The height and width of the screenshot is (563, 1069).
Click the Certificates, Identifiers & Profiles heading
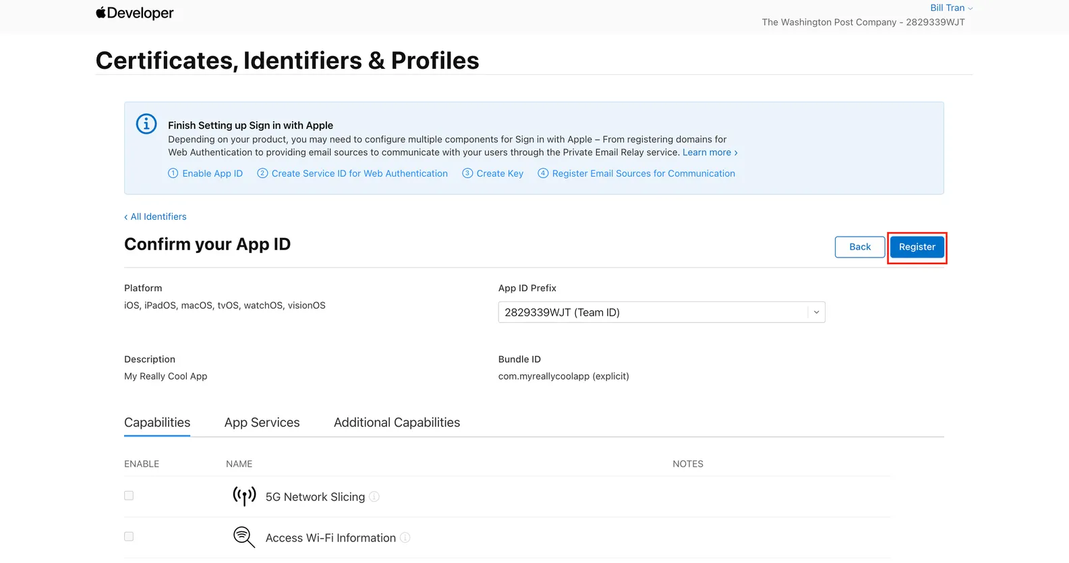tap(287, 61)
